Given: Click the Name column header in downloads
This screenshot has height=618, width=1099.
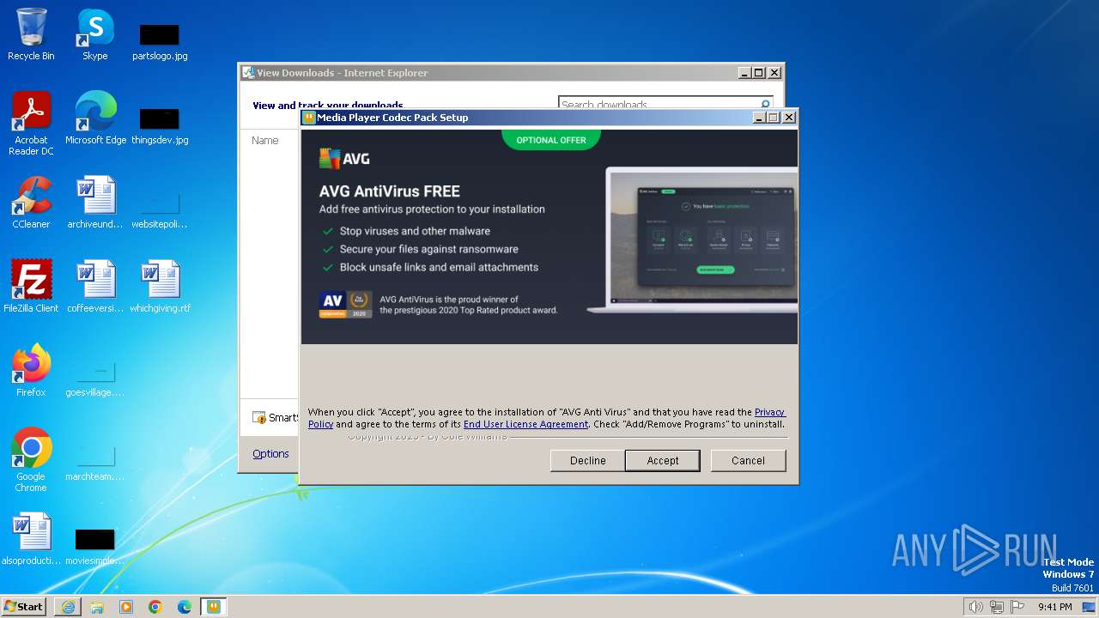Looking at the screenshot, I should pyautogui.click(x=264, y=140).
